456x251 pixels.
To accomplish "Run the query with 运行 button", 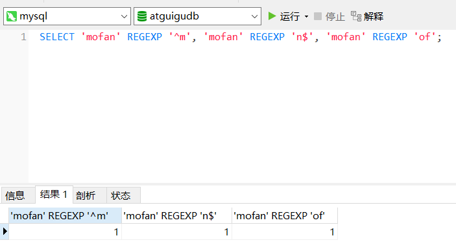I will (x=290, y=16).
